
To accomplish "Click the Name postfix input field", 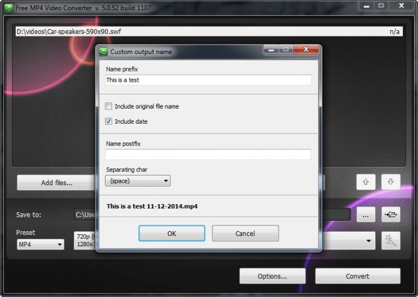I will coord(208,154).
